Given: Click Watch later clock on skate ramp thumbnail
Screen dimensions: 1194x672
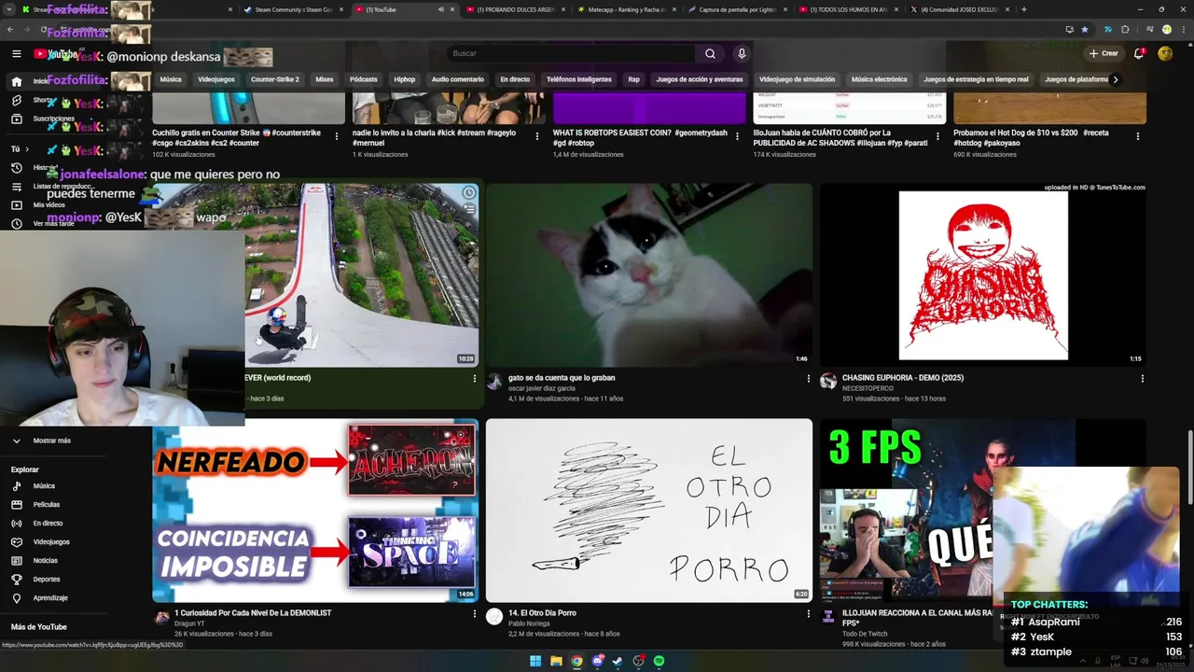Looking at the screenshot, I should click(x=468, y=193).
